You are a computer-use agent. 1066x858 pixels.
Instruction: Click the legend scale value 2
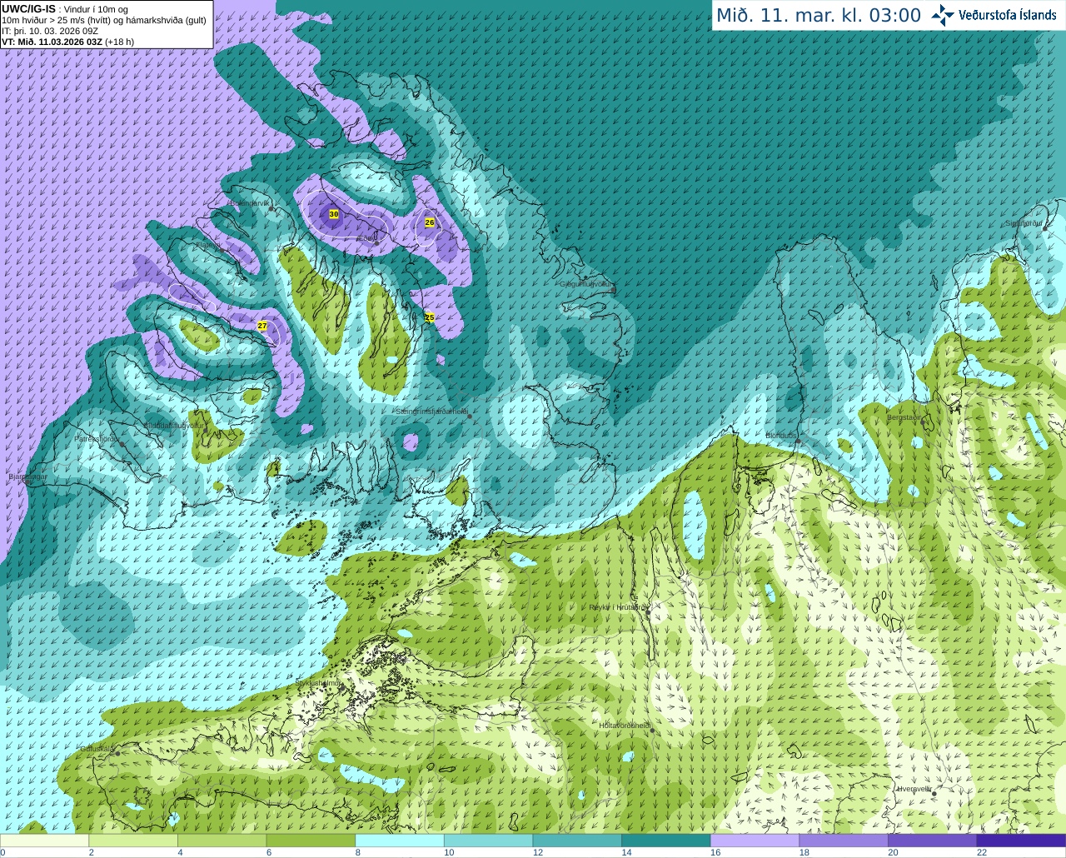point(92,852)
